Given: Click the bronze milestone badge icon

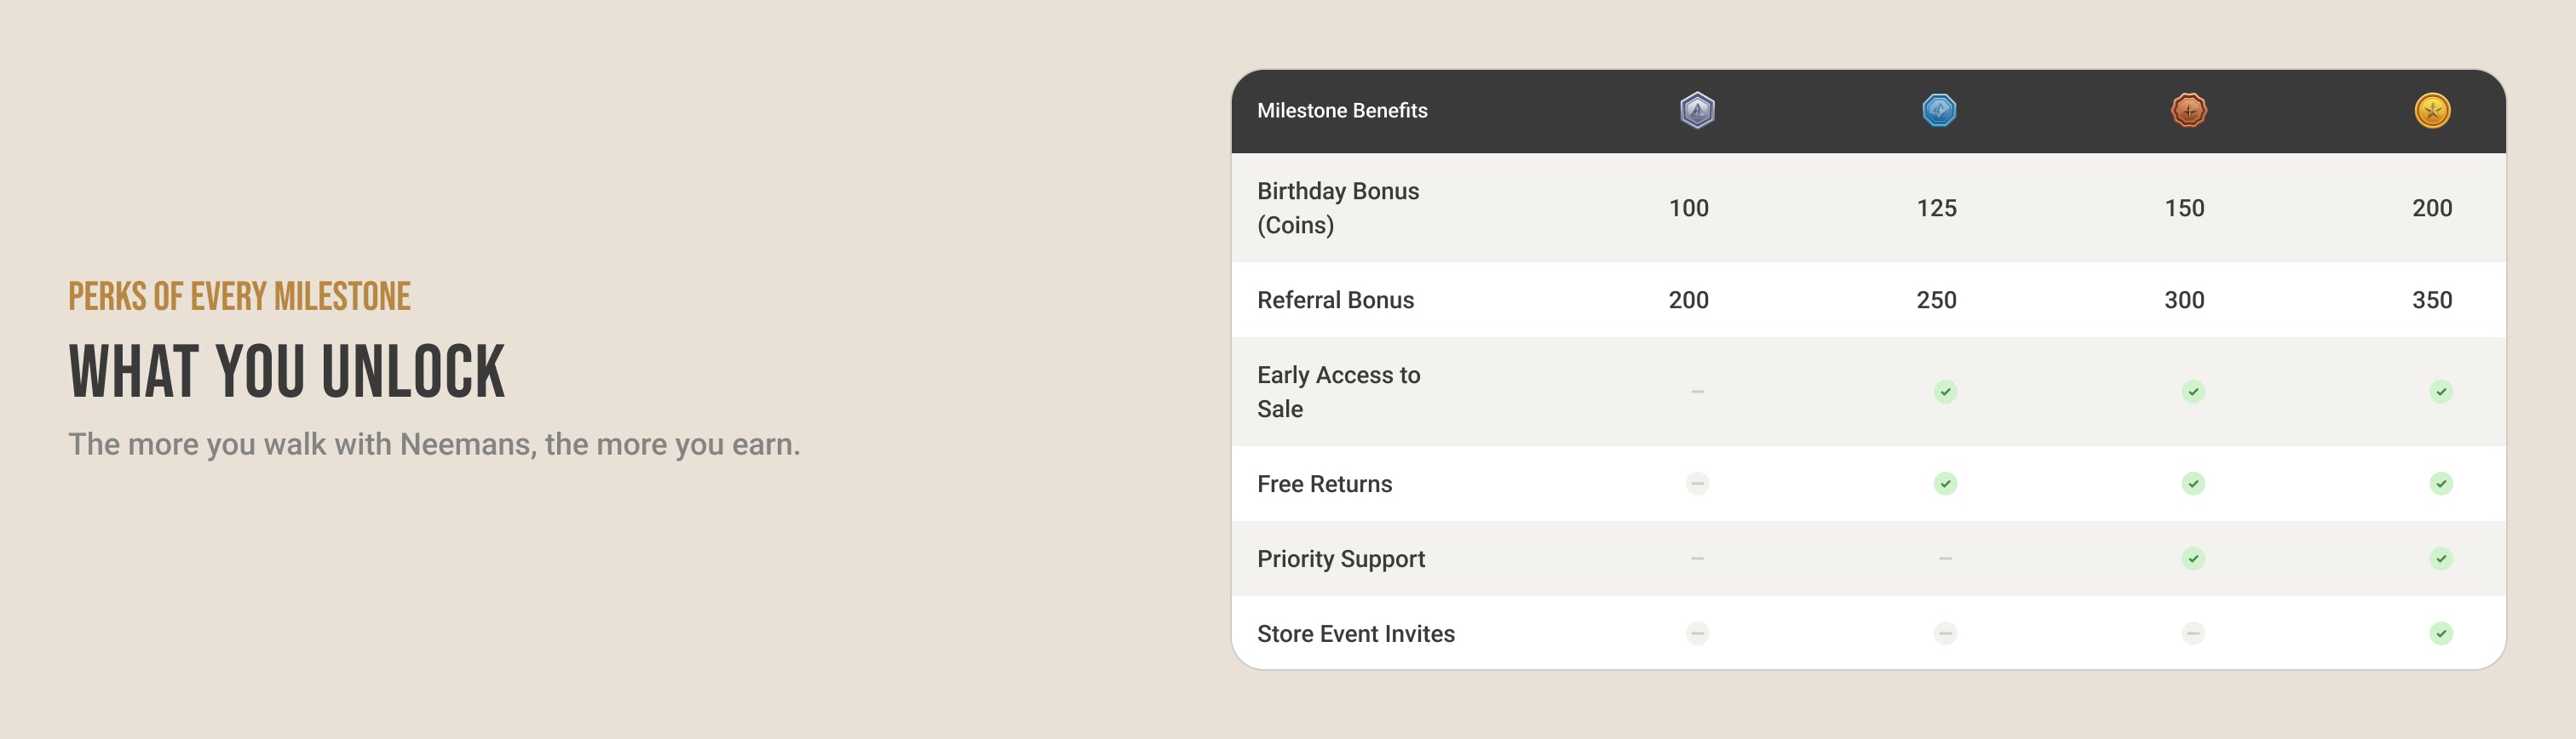Looking at the screenshot, I should (x=2189, y=110).
